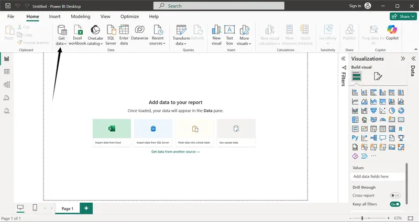
Task: Zoom in with the plus button
Action: click(x=388, y=218)
